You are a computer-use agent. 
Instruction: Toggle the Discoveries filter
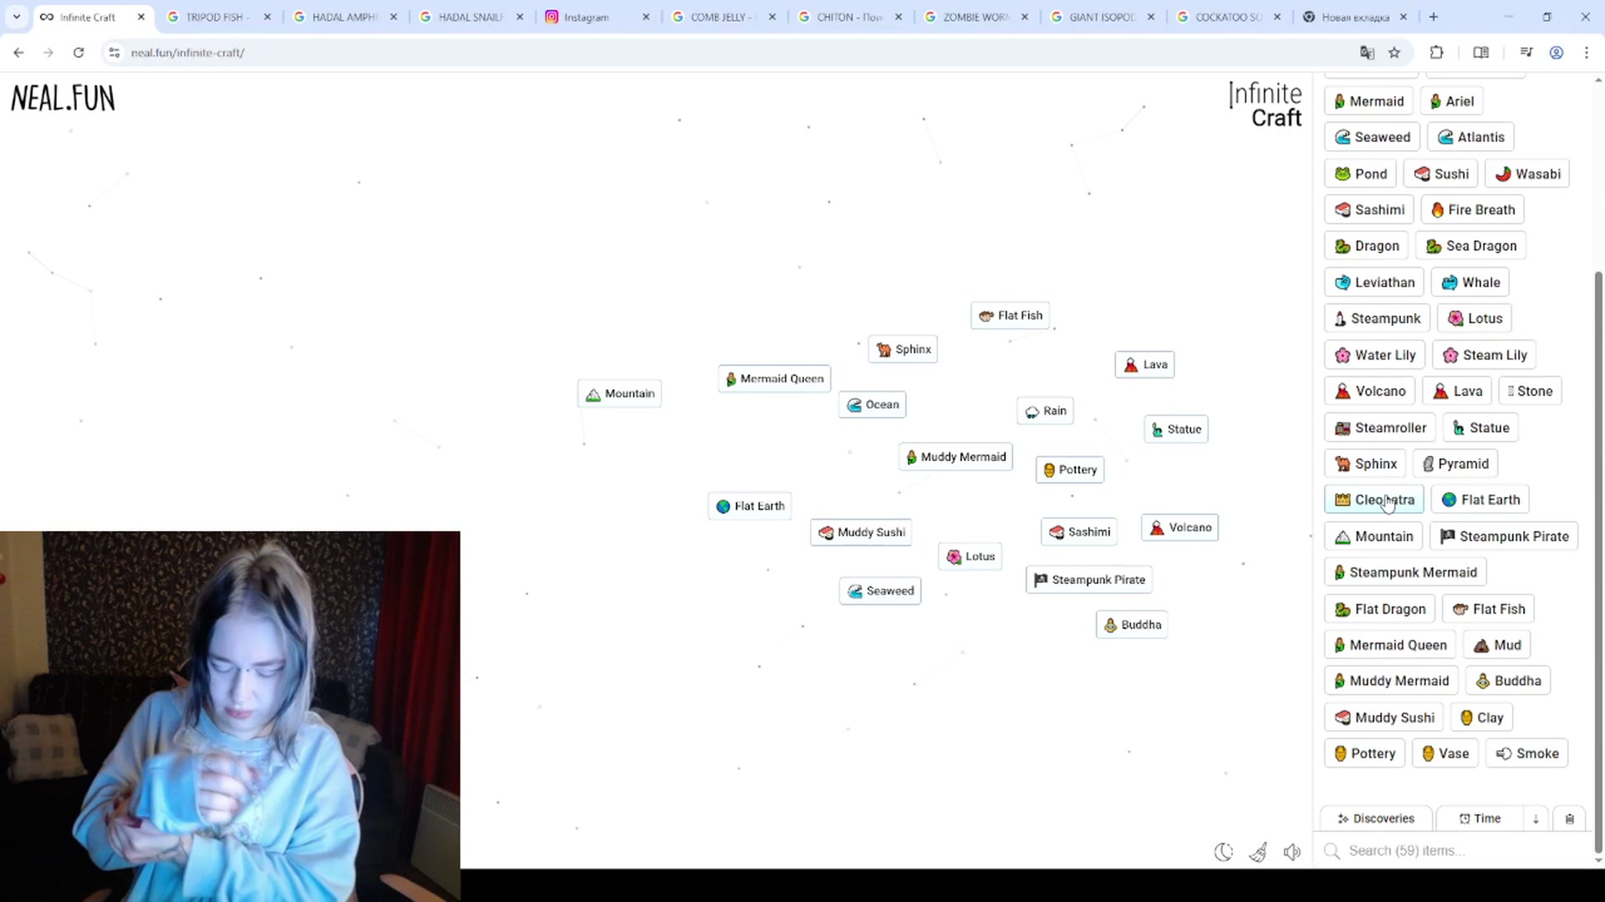click(1376, 818)
